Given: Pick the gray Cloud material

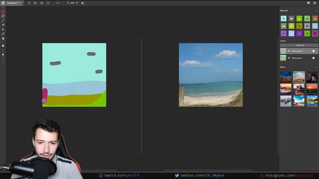Looking at the screenshot, I should (291, 18).
